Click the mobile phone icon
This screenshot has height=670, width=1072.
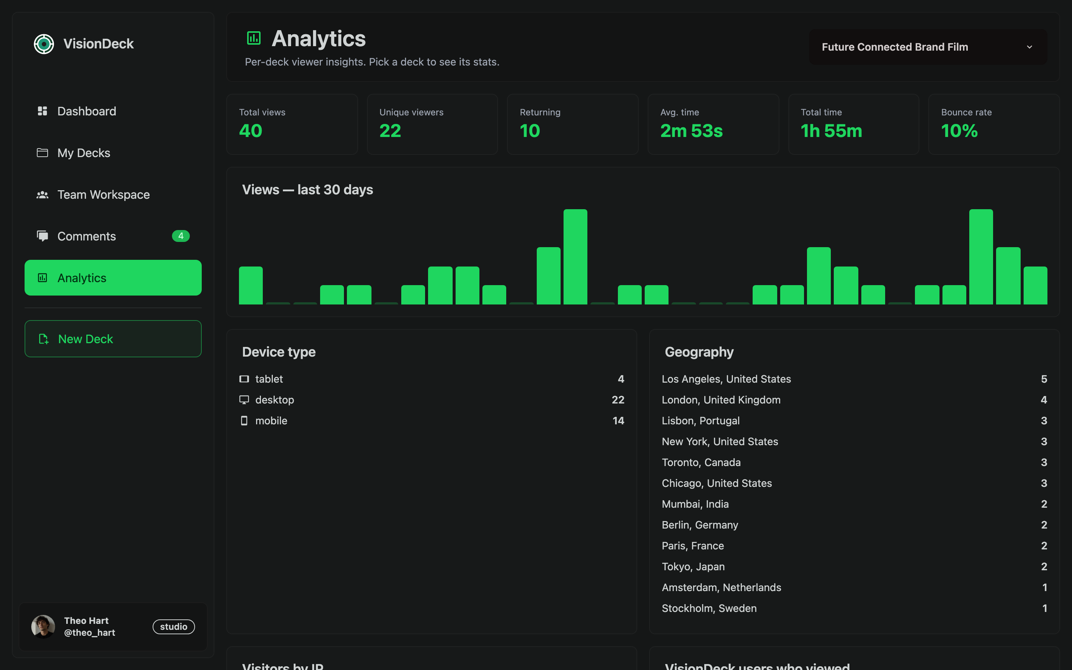[x=244, y=421]
